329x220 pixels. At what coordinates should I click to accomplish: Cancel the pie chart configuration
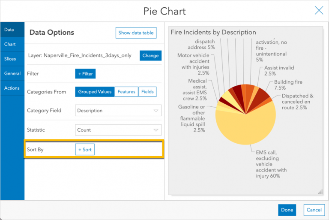(x=314, y=210)
